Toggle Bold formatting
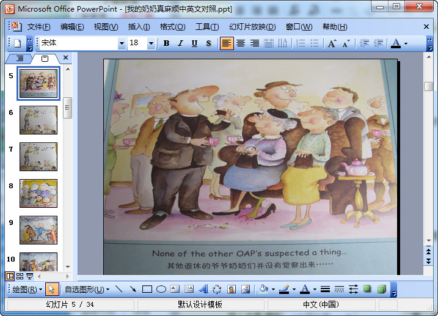Image resolution: width=438 pixels, height=316 pixels. pyautogui.click(x=167, y=43)
